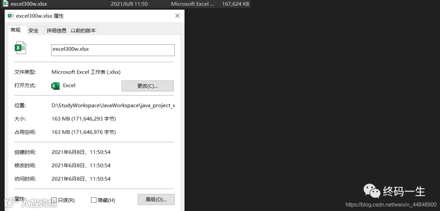
Task: Click the 高级(D)... button
Action: 156,200
